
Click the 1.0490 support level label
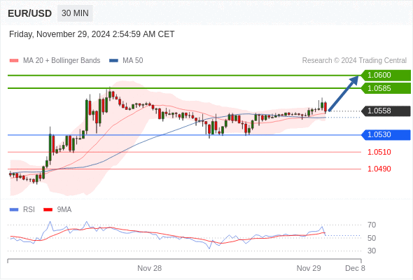[x=379, y=169]
